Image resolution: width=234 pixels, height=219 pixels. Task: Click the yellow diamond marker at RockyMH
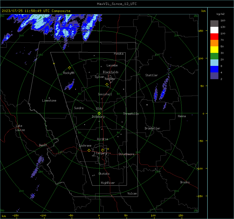[x=69, y=68]
